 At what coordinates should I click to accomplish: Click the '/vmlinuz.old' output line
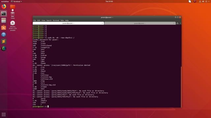point(43,79)
